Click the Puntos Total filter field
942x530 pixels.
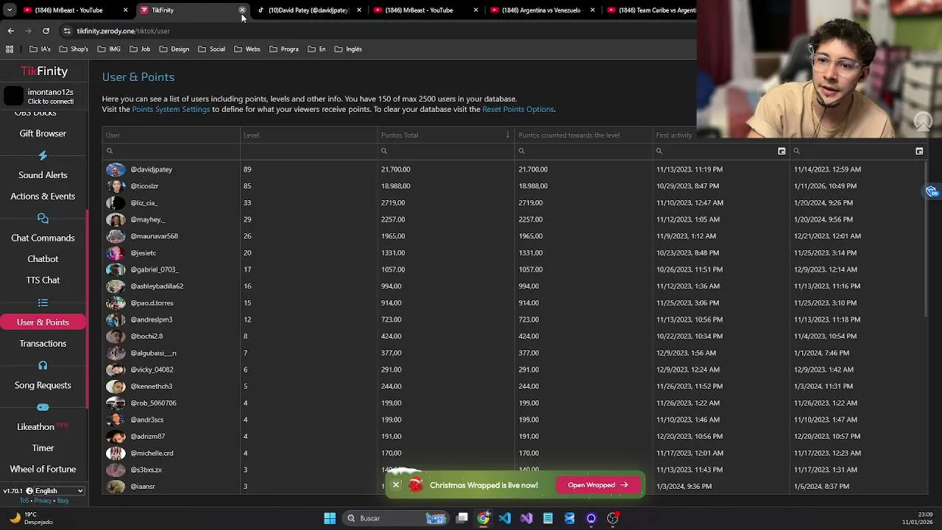[x=446, y=151]
